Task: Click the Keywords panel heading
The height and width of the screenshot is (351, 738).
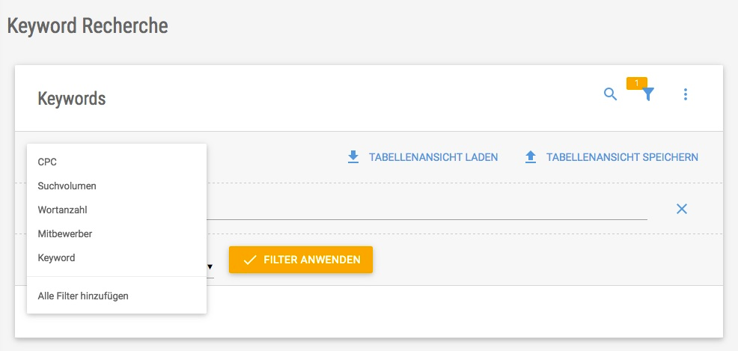Action: click(x=72, y=99)
